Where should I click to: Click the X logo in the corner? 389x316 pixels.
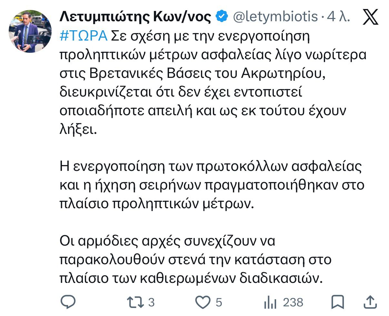[370, 17]
